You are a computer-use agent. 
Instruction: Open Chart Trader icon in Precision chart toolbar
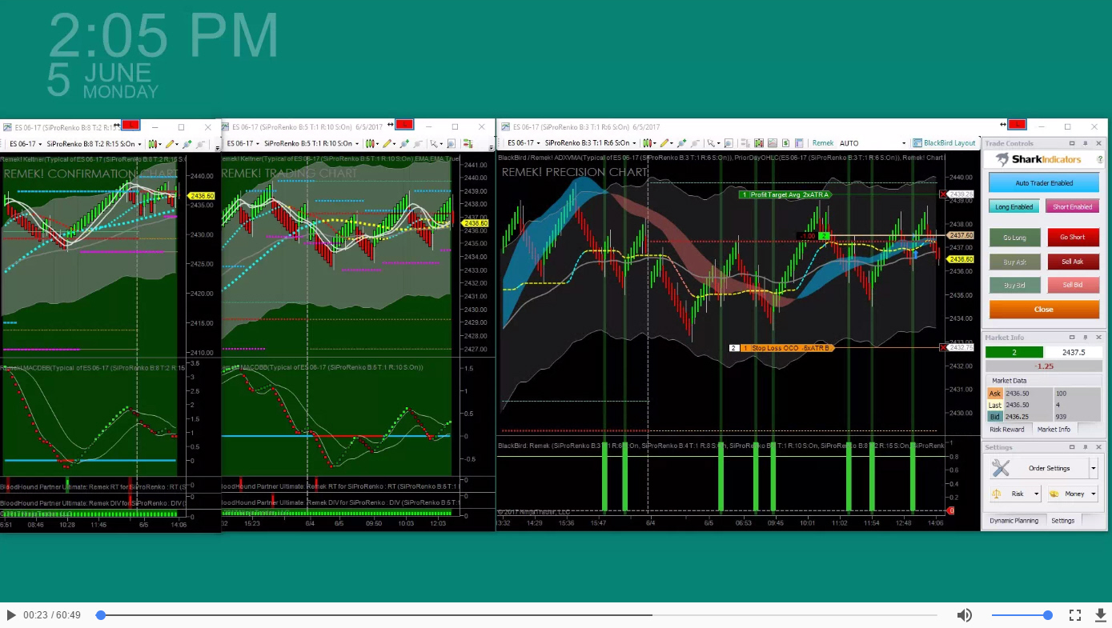(745, 143)
